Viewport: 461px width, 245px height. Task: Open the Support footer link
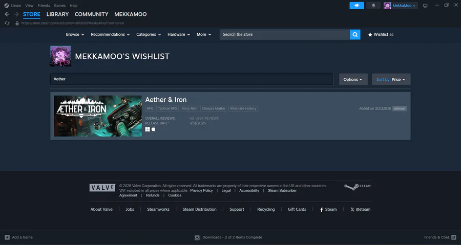coord(237,210)
